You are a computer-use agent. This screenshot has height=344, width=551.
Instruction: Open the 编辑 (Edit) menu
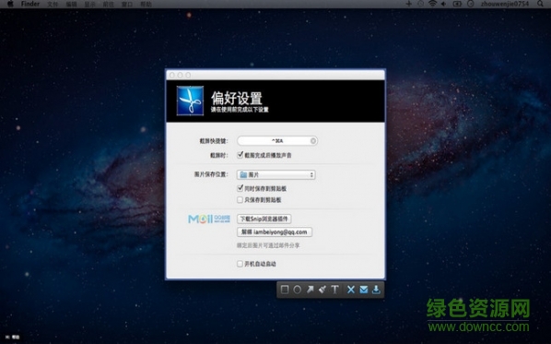(71, 5)
